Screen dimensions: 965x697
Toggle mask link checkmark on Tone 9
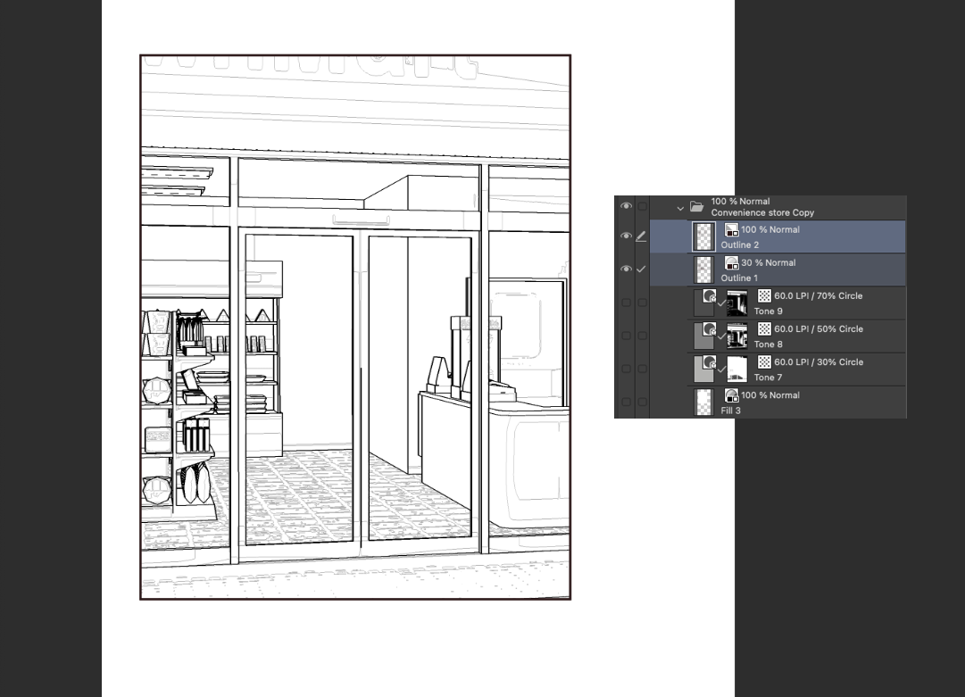click(721, 303)
